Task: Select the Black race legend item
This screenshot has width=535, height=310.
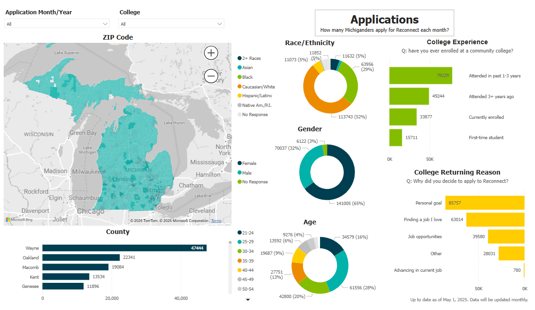Action: tap(245, 77)
